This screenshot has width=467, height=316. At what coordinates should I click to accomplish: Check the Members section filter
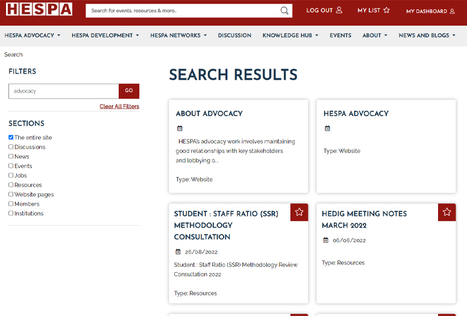click(x=11, y=204)
